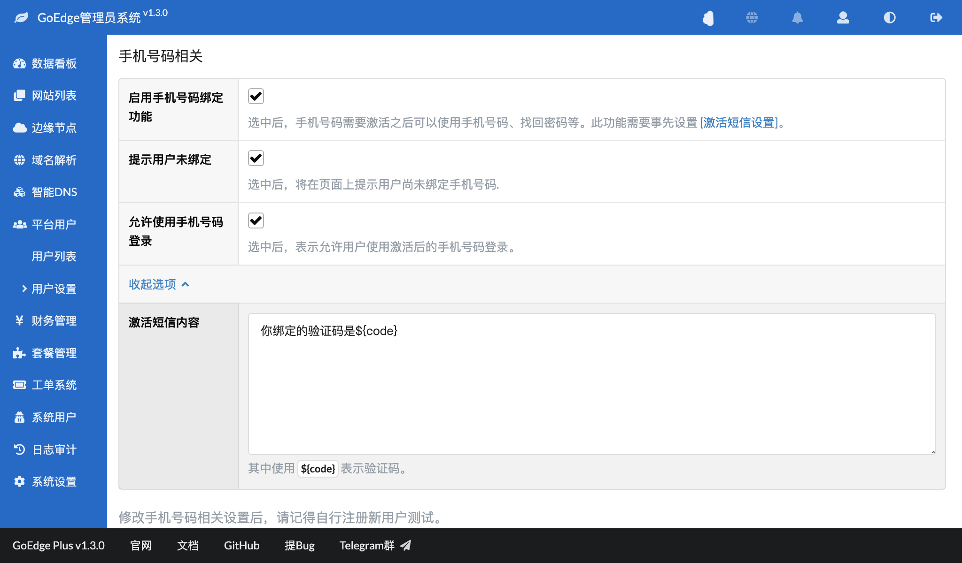This screenshot has width=962, height=563.
Task: Open 系统设置 menu item
Action: click(x=54, y=481)
